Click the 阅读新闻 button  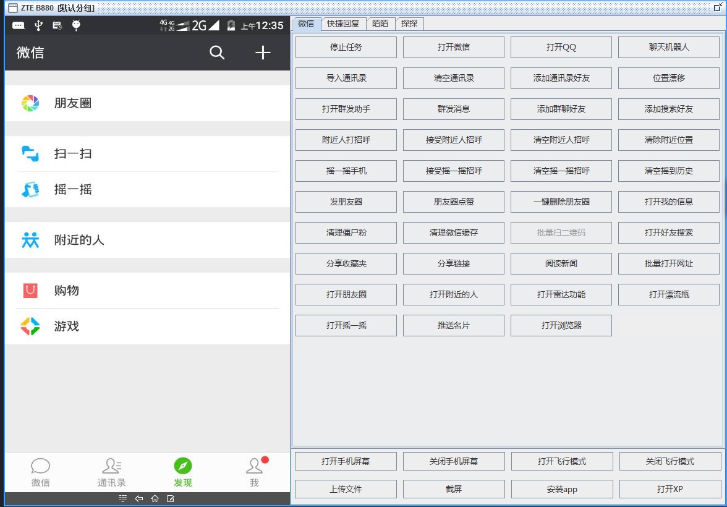pos(561,263)
